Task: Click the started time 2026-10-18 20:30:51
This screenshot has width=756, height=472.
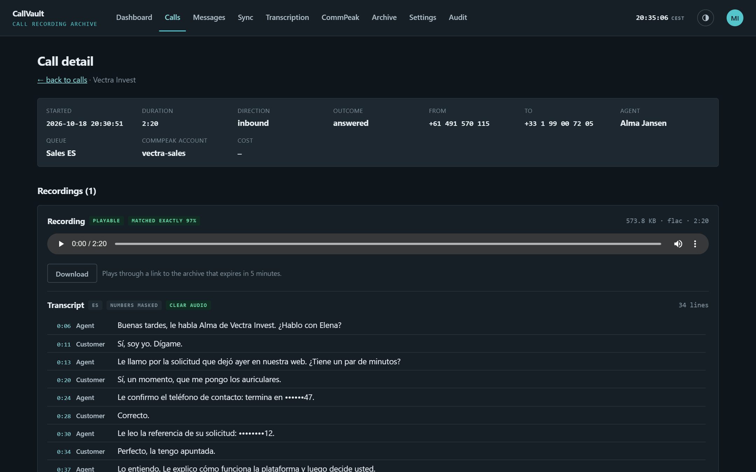Action: click(85, 123)
